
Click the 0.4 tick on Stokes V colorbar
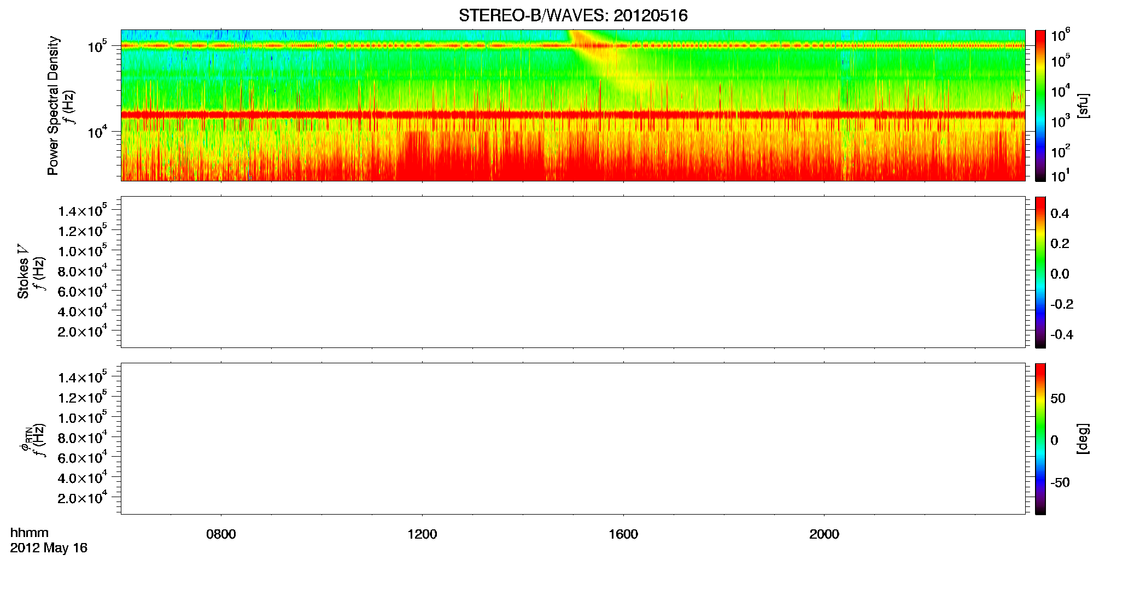coord(1060,214)
